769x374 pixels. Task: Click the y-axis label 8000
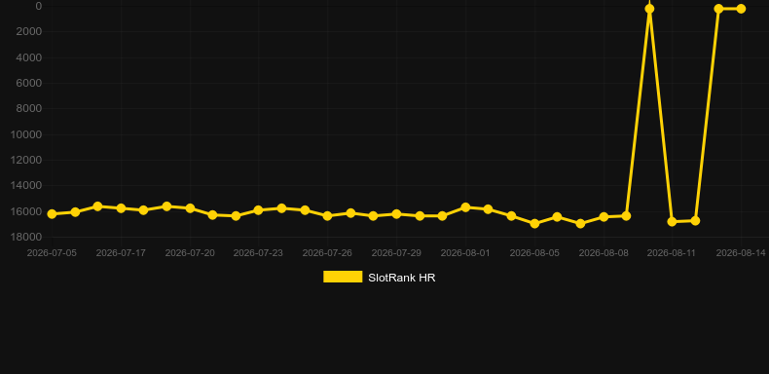coord(30,109)
